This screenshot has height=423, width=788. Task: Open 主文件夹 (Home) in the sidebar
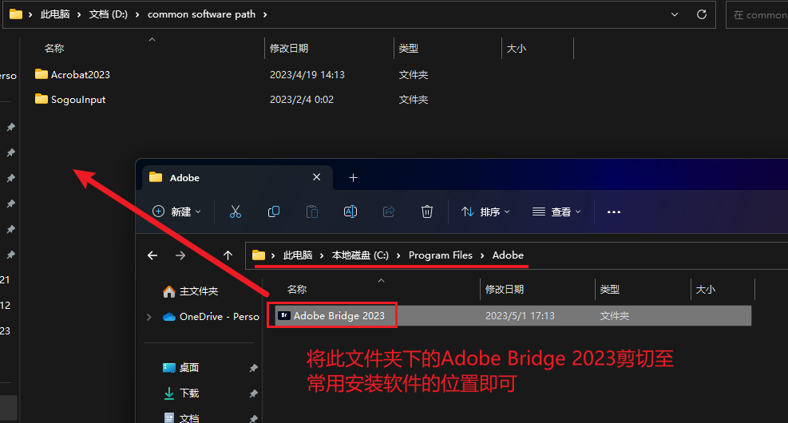pos(191,291)
